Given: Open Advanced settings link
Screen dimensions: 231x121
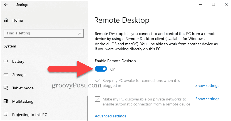Looking at the screenshot, I should click(110, 116).
